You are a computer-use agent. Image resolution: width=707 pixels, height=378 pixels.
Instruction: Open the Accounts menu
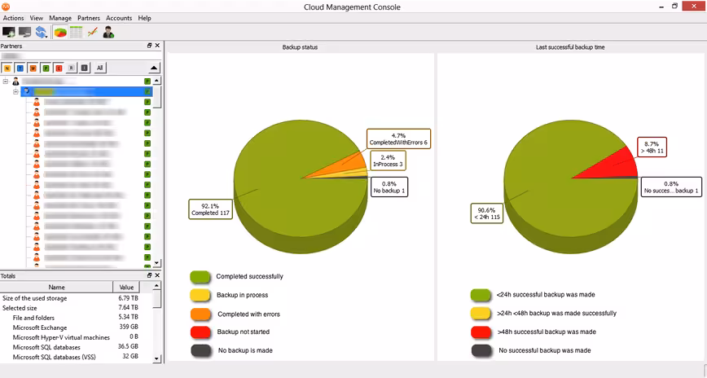(x=119, y=18)
